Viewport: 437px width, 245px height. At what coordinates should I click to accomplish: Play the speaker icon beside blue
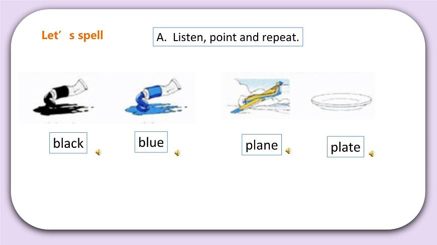(177, 153)
